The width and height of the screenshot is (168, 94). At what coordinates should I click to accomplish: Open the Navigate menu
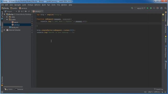18,5
